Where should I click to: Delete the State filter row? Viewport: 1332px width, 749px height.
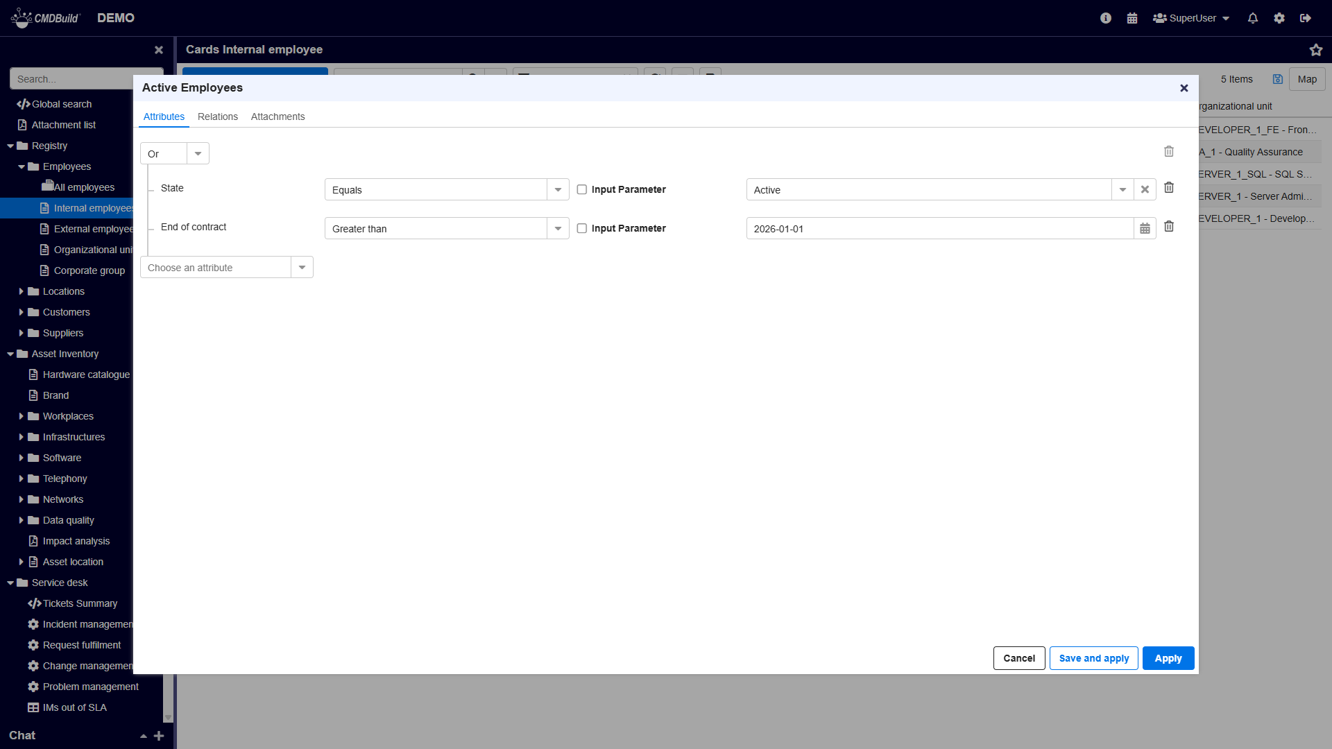pyautogui.click(x=1169, y=188)
